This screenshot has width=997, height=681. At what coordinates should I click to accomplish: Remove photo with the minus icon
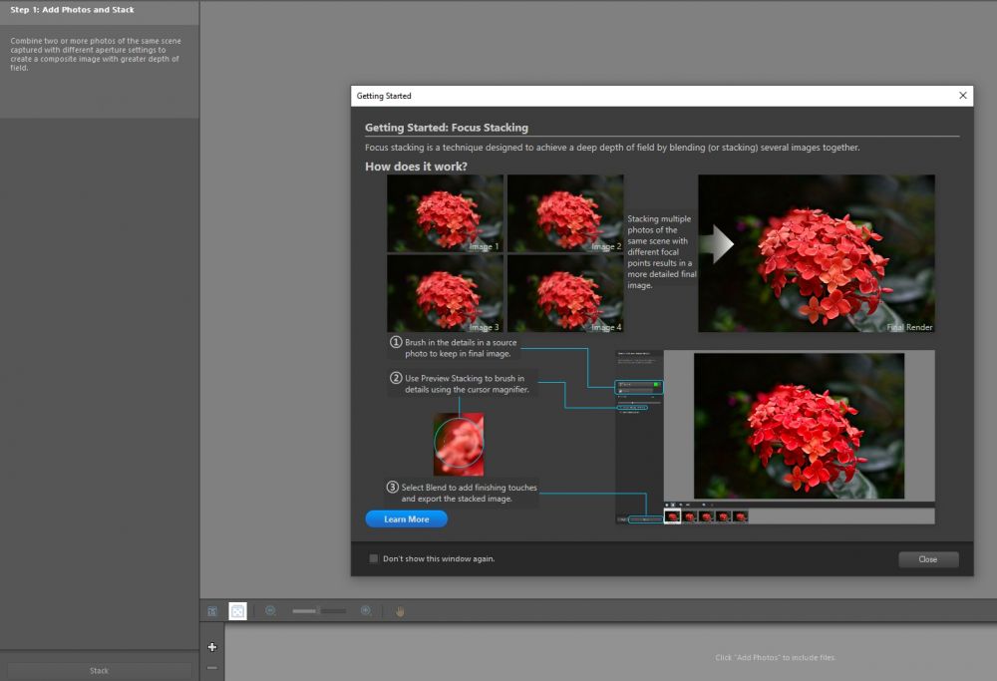tap(212, 668)
